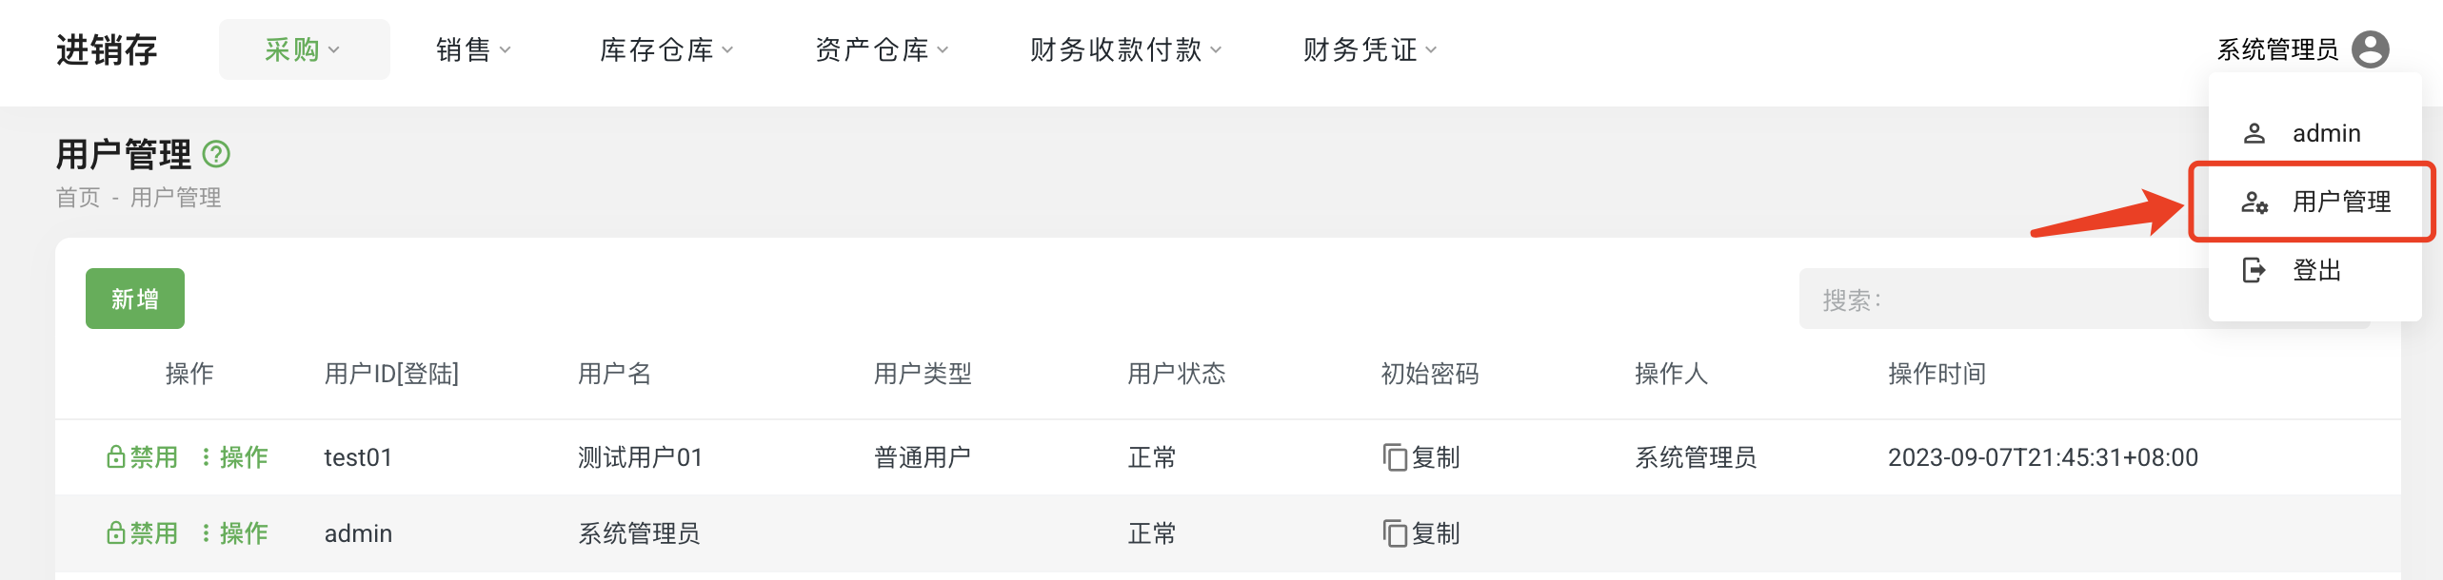
Task: Open the 采购 menu in top navigation
Action: click(x=303, y=49)
